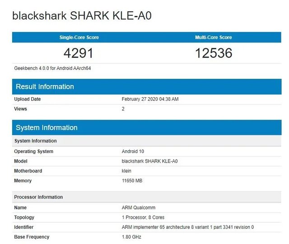This screenshot has height=244, width=289.
Task: Click the Views row label
Action: 20,109
